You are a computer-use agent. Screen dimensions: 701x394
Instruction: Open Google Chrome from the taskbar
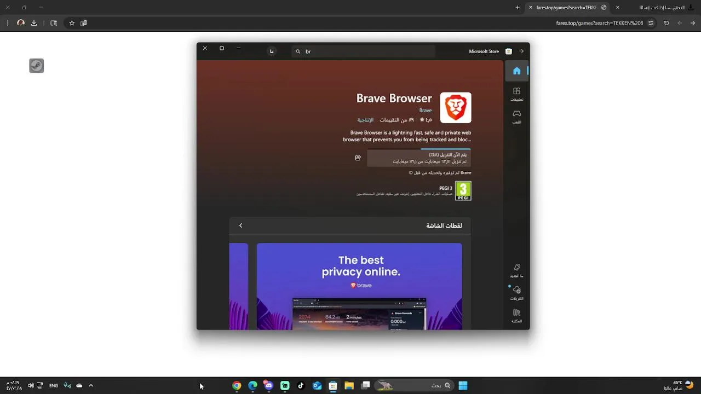point(237,385)
